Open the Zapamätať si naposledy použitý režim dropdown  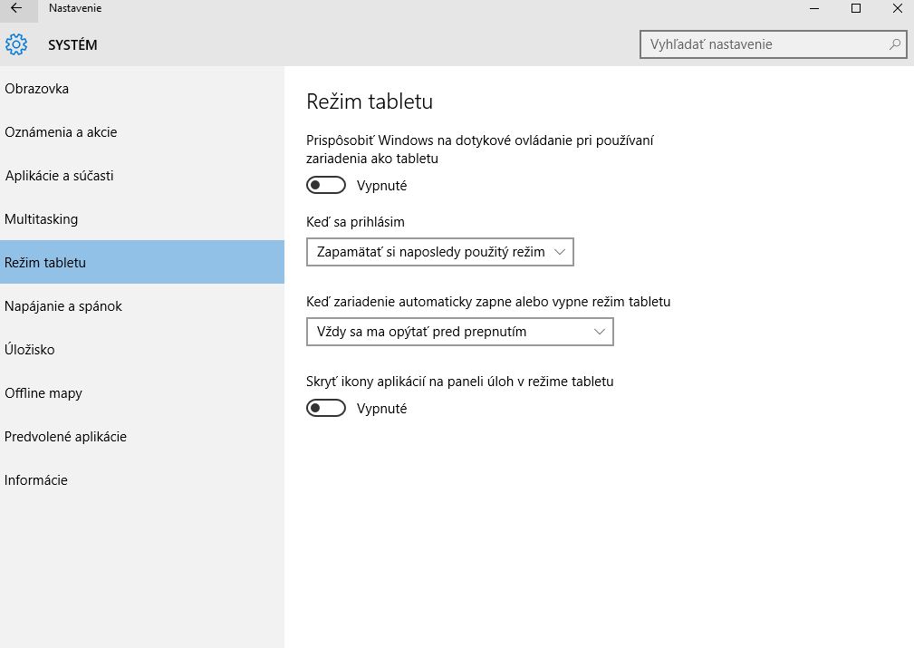click(440, 252)
